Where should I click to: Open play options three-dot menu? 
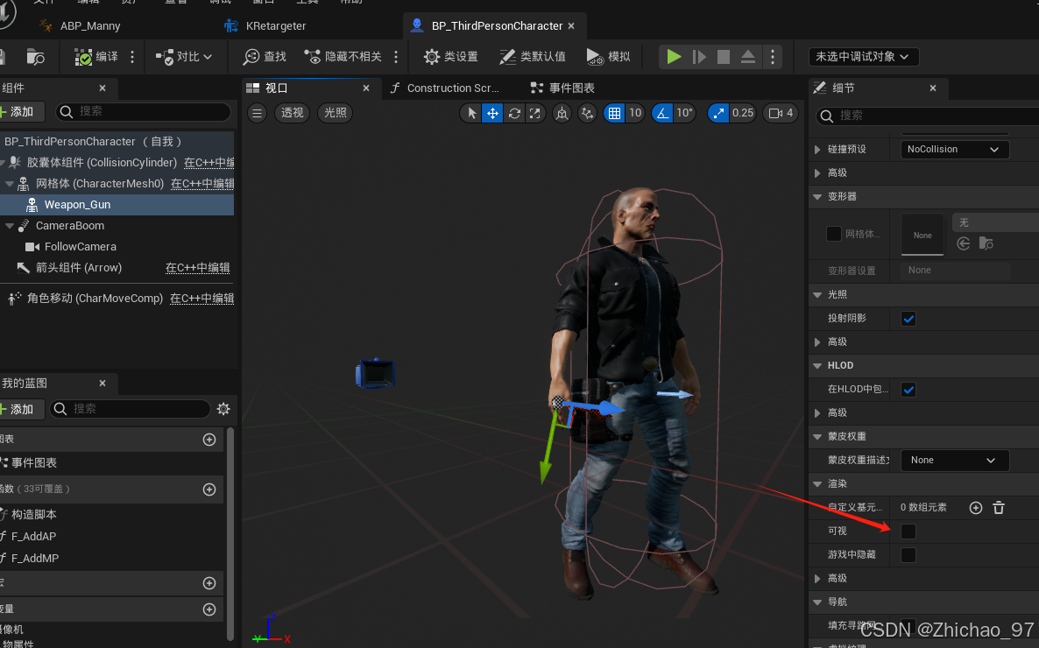click(x=773, y=57)
